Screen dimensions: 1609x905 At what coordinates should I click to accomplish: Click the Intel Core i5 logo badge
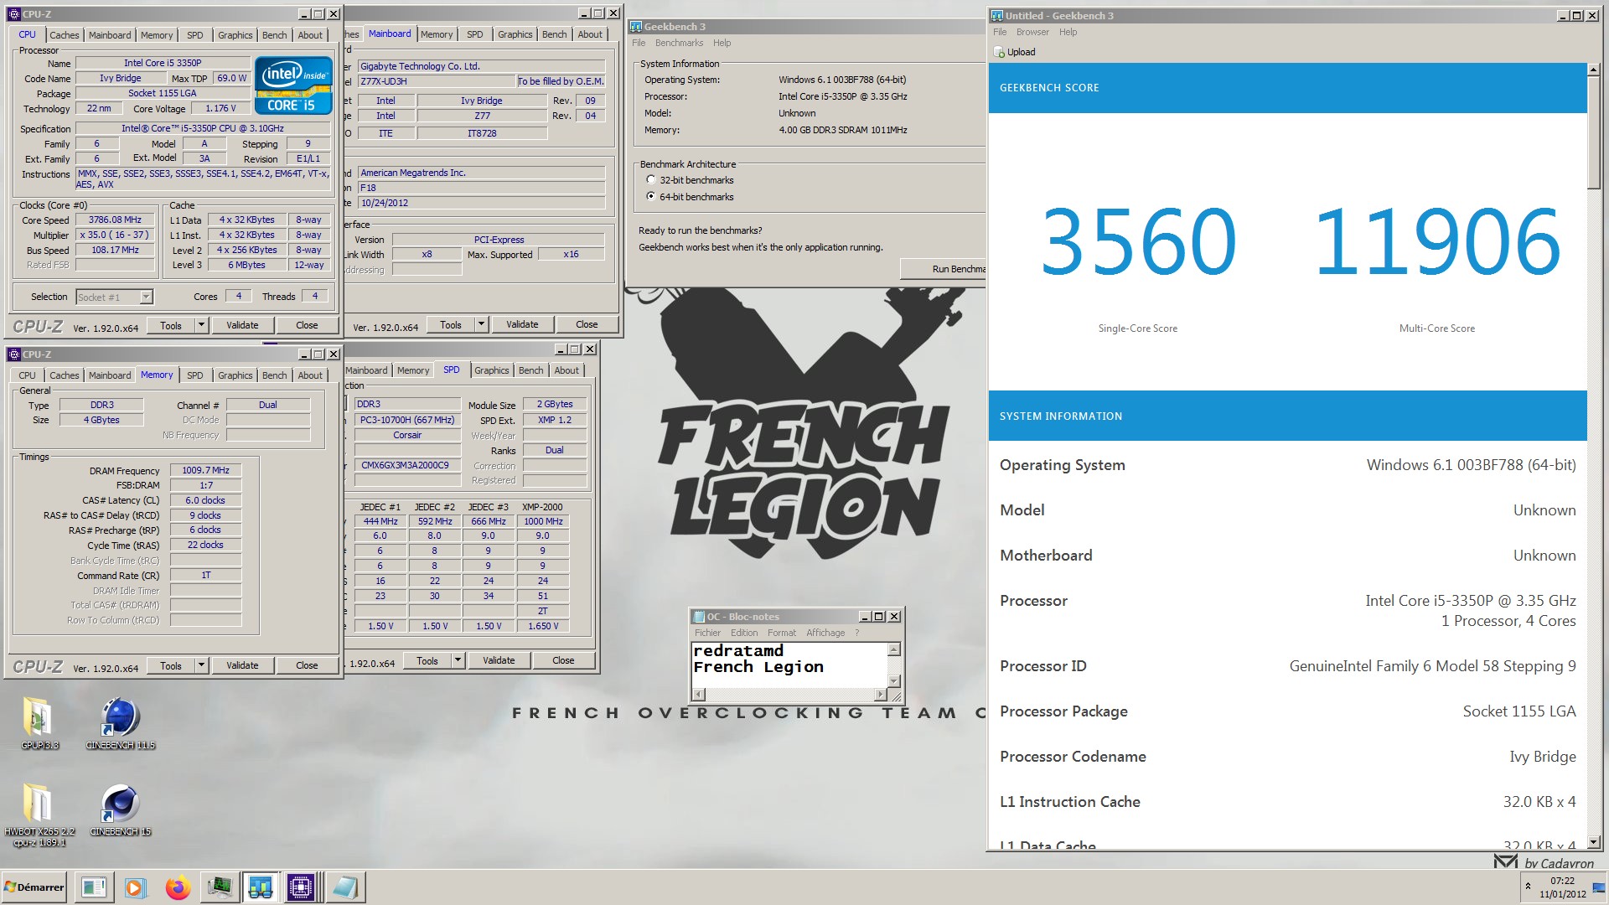(x=293, y=85)
